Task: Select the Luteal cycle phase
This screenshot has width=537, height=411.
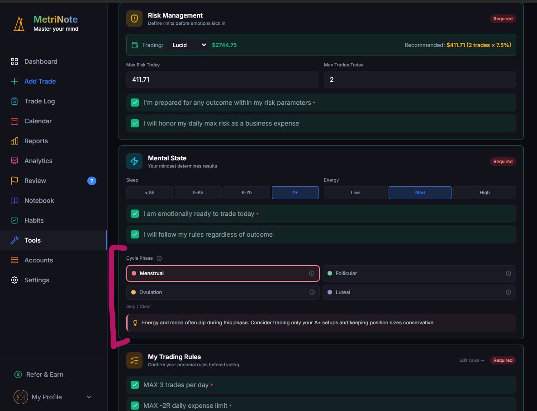Action: click(x=419, y=292)
